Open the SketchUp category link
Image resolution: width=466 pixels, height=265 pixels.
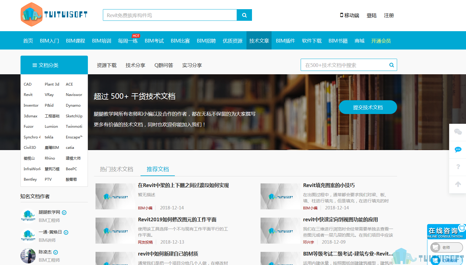[74, 116]
